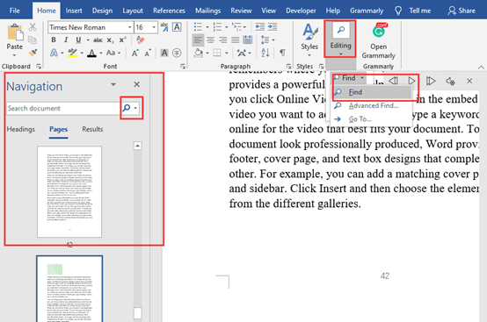Image resolution: width=487 pixels, height=322 pixels.
Task: Open the File menu
Action: pos(15,11)
